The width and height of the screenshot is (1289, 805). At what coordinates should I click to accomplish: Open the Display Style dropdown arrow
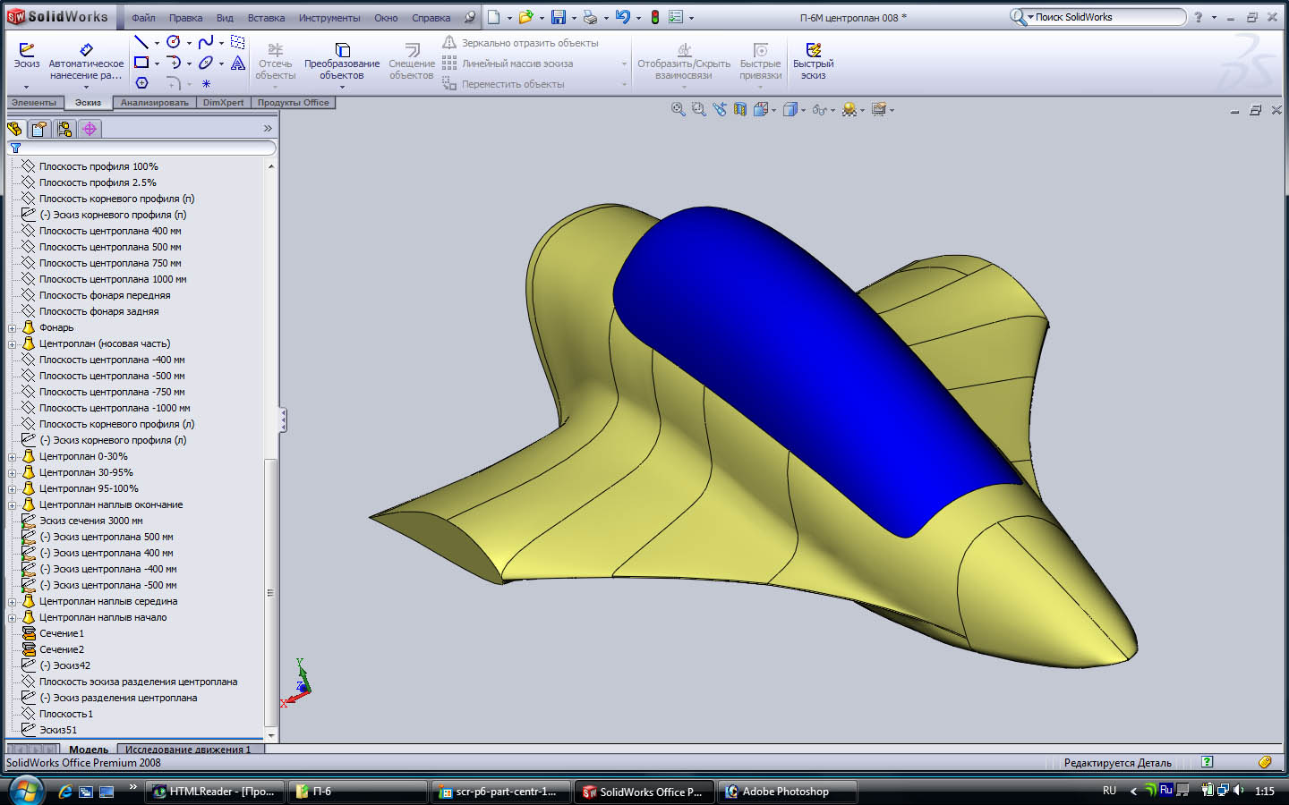pyautogui.click(x=803, y=110)
